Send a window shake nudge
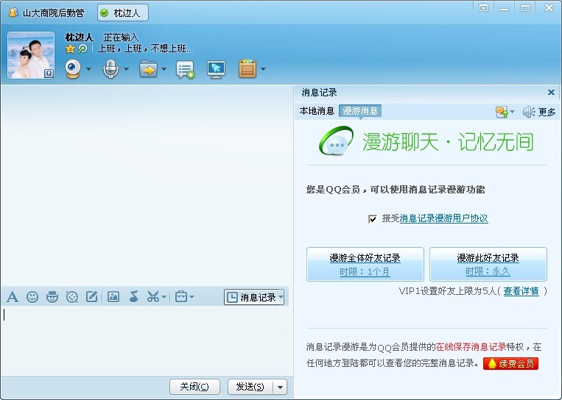The width and height of the screenshot is (562, 400). pos(72,296)
